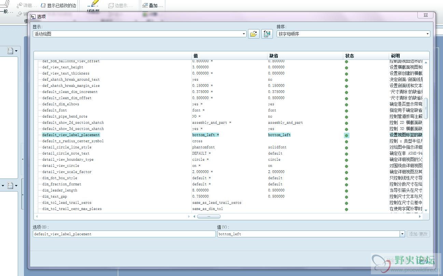Select option default_show_2d_section_xhatch
The width and height of the screenshot is (443, 276).
[x=73, y=123]
